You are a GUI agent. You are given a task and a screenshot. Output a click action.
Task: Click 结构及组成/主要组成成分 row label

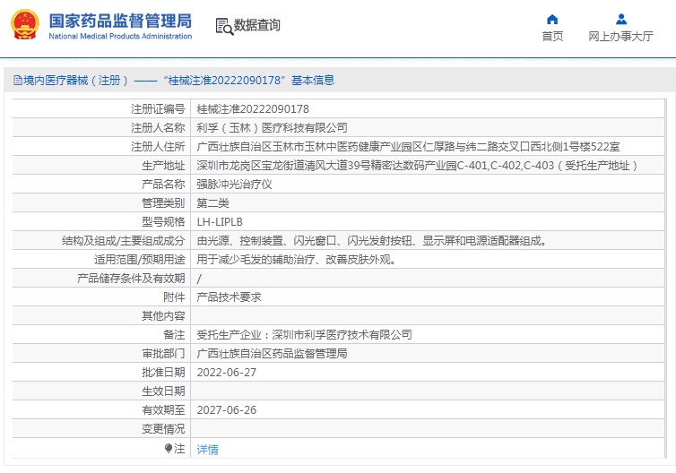pos(124,241)
